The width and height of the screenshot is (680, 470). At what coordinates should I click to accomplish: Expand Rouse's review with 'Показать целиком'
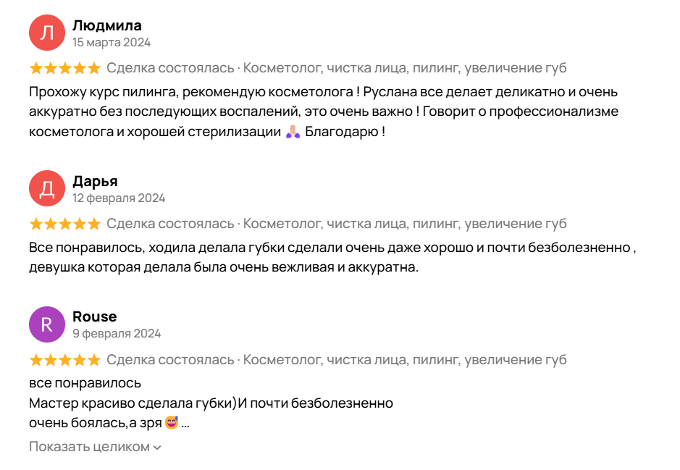point(89,447)
